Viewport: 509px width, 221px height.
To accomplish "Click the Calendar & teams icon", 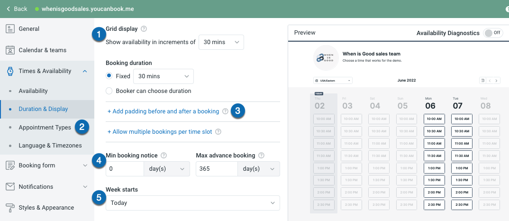I will pyautogui.click(x=10, y=50).
